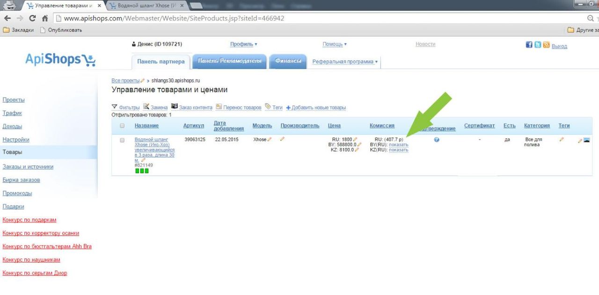Open Заказы и источники sidebar item
599x295 pixels.
[x=28, y=167]
